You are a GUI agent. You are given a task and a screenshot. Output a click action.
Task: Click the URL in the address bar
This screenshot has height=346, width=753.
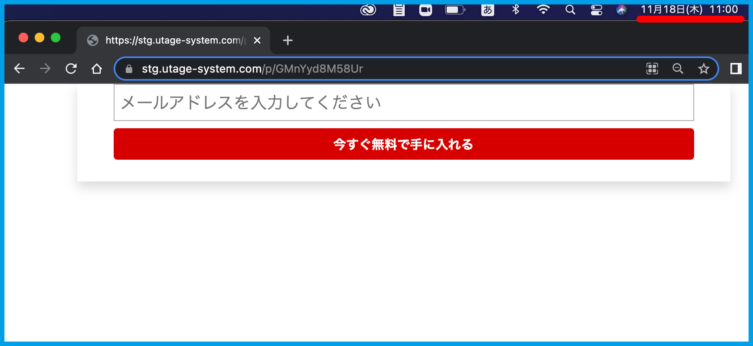coord(252,69)
